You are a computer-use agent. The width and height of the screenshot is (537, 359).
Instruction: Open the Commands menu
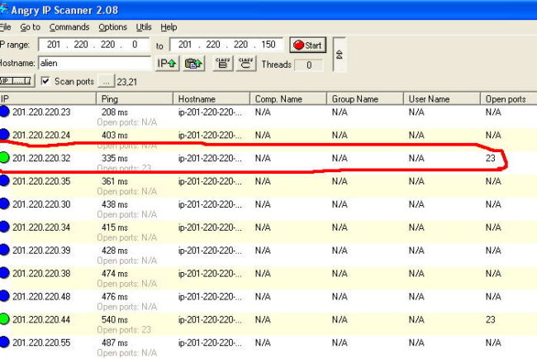pyautogui.click(x=69, y=27)
